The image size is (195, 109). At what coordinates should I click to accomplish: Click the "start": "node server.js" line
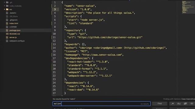tap(86, 20)
